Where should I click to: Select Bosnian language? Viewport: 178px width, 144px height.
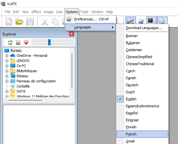click(142, 36)
